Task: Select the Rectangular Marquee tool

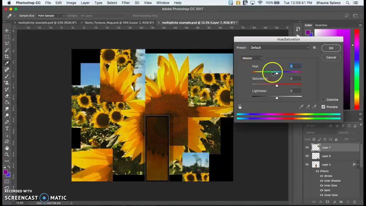Action: pyautogui.click(x=7, y=37)
